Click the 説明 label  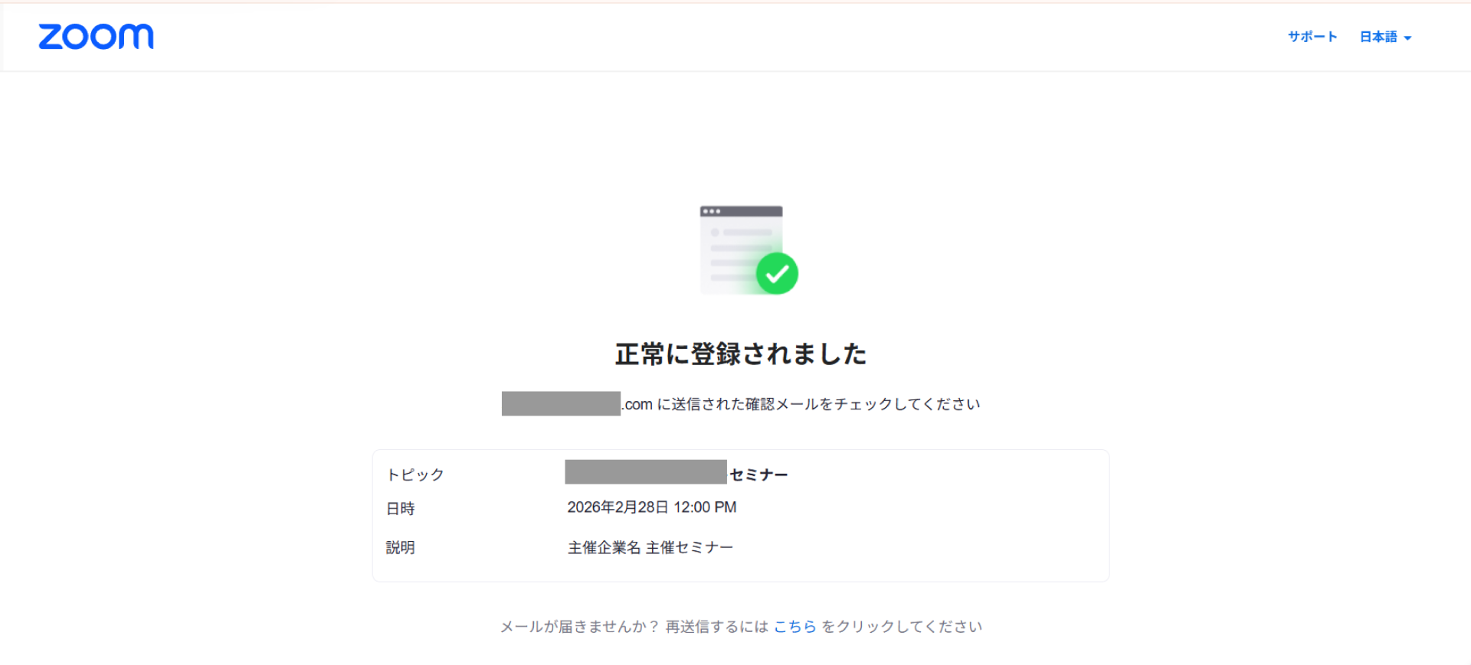click(x=400, y=548)
